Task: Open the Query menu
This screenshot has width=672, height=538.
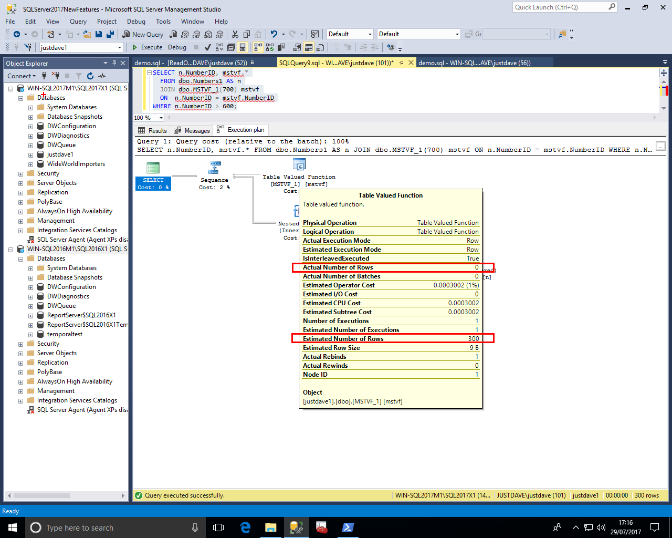Action: click(x=78, y=22)
